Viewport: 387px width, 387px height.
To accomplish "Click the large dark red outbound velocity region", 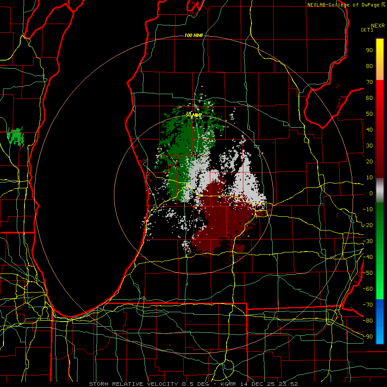I will click(223, 220).
